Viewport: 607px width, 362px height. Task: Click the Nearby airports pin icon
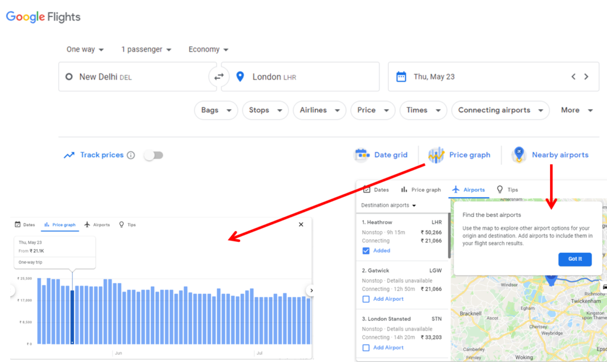pos(519,155)
